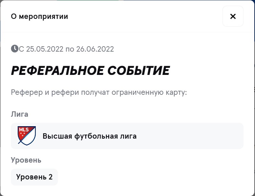This screenshot has width=255, height=196.
Task: Click the О мероприятии header title
Action: [x=39, y=16]
